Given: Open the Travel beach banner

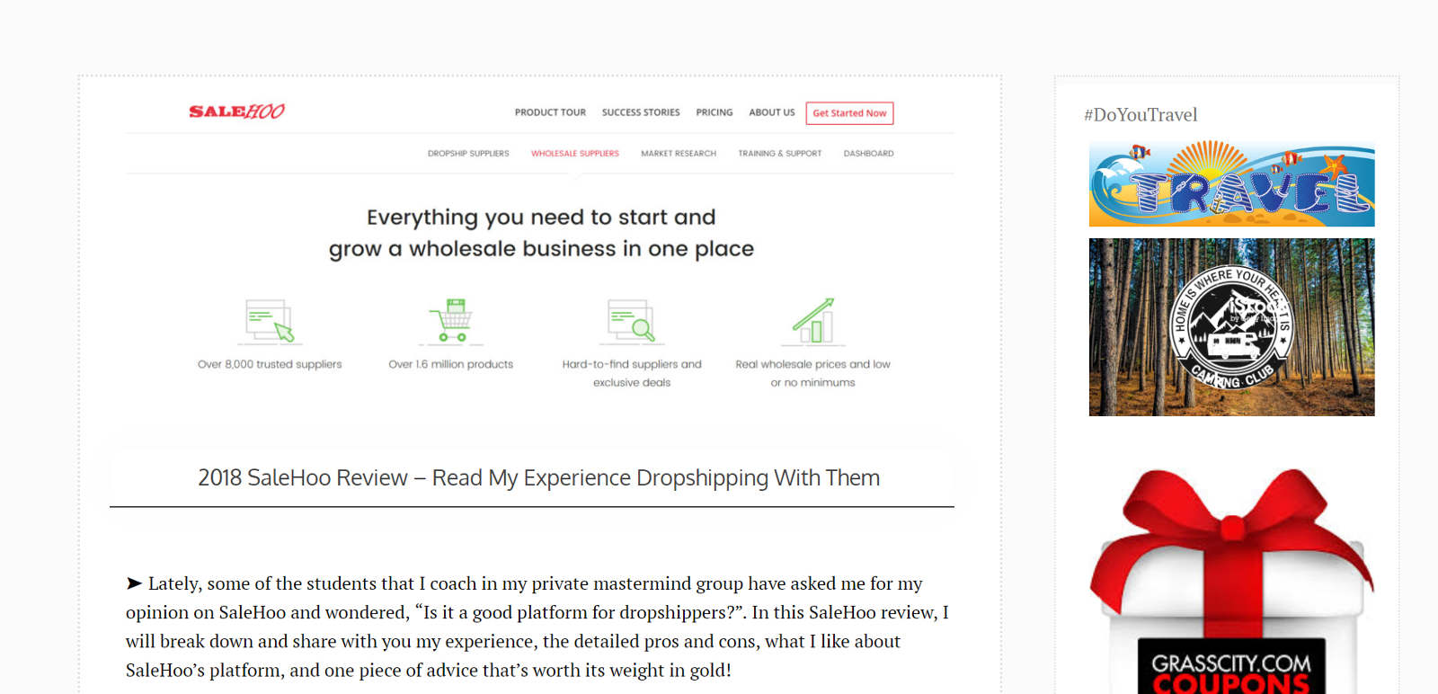Looking at the screenshot, I should (1231, 184).
